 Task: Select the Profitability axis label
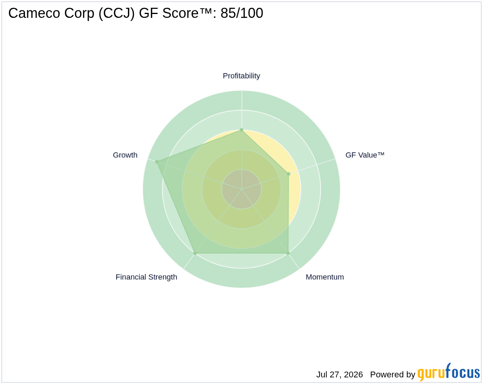[x=241, y=76]
